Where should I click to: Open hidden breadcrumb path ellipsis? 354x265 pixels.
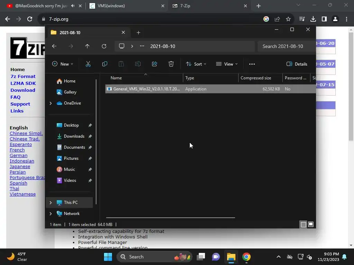tap(142, 46)
